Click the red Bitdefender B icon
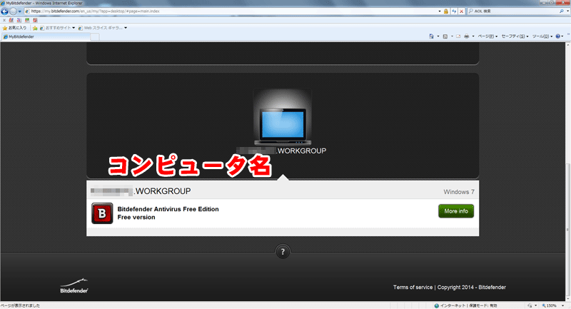 pos(102,213)
